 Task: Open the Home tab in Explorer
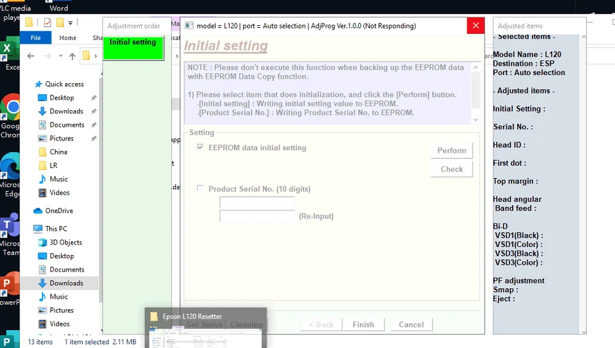pyautogui.click(x=68, y=38)
